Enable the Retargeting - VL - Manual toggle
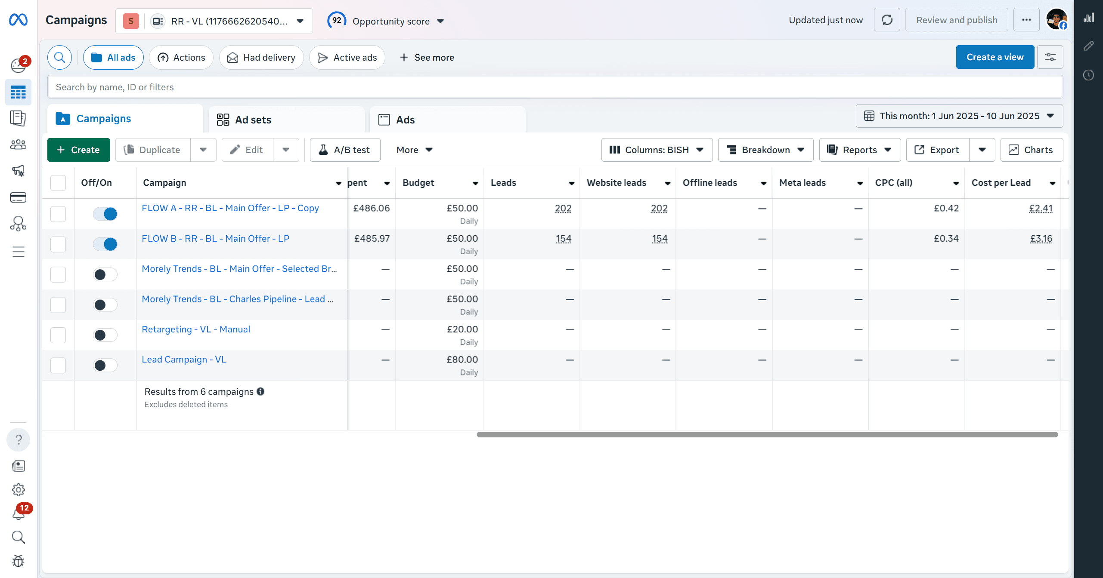The image size is (1103, 578). [x=105, y=335]
